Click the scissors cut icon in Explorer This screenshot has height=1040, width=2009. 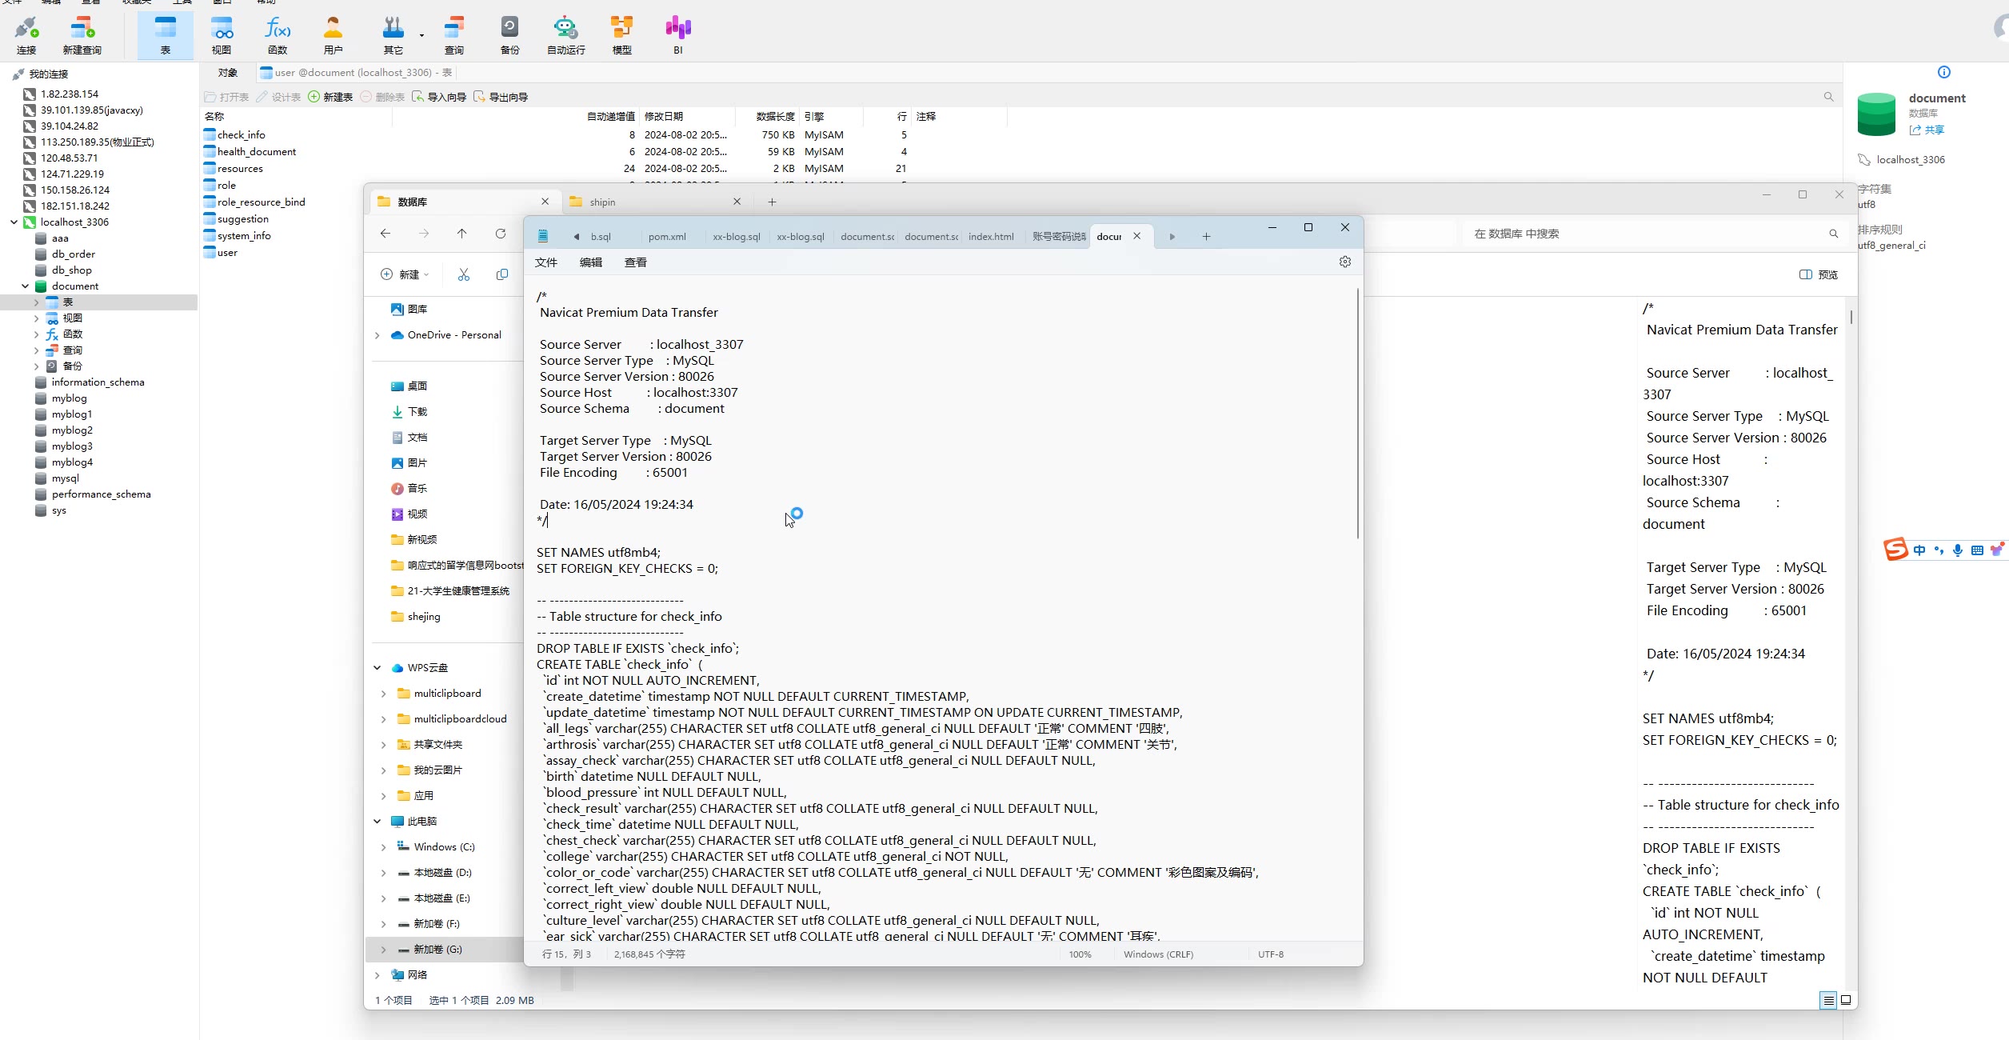click(464, 274)
